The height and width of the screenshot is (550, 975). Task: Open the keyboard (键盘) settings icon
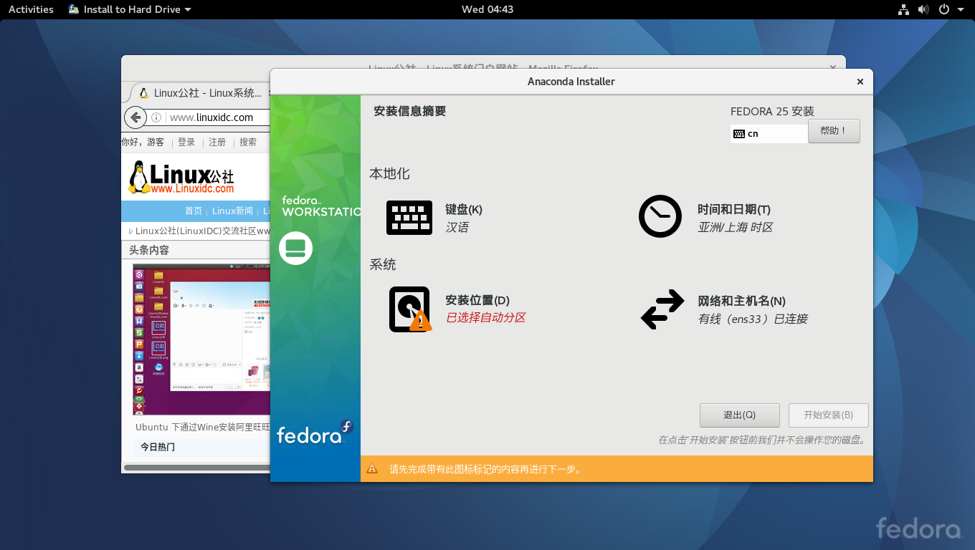[x=409, y=218]
